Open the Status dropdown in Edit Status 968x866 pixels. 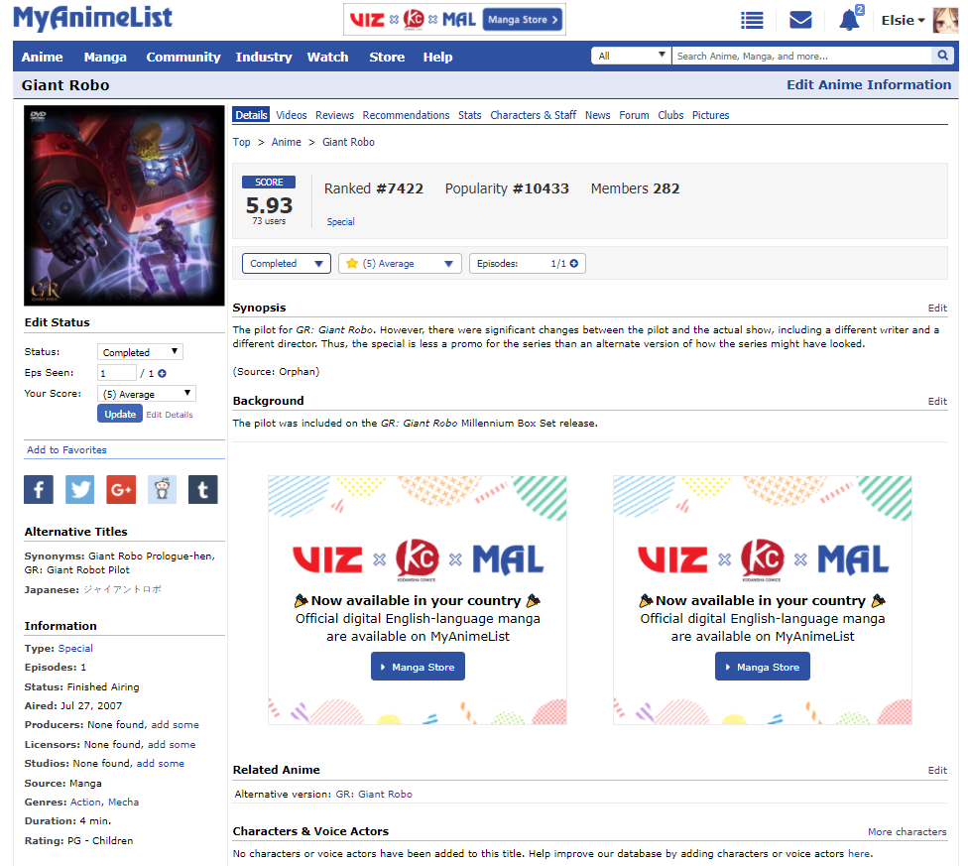140,352
